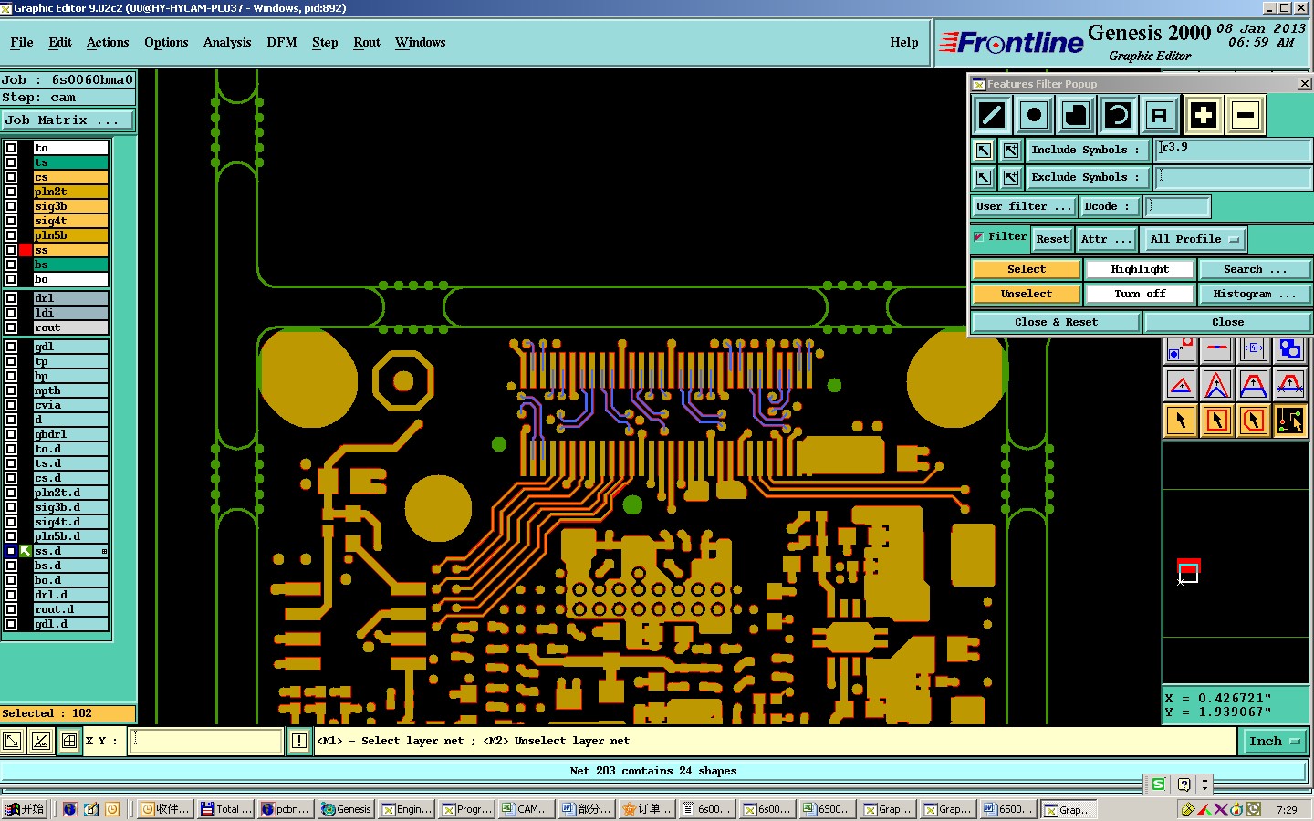1314x821 pixels.
Task: Toggle positive polarity filter plus icon
Action: tap(1204, 115)
